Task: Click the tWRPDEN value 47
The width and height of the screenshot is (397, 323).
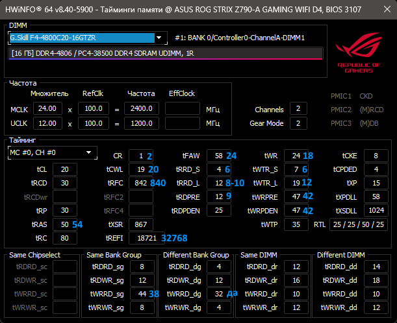Action: (296, 210)
